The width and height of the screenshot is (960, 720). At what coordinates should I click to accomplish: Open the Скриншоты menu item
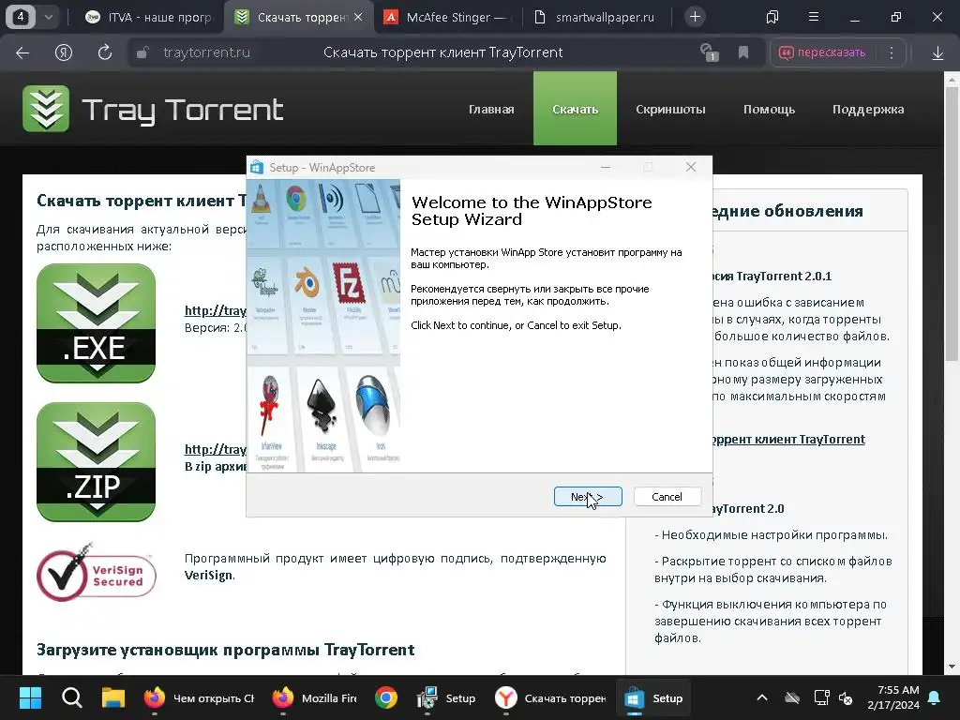tap(670, 110)
